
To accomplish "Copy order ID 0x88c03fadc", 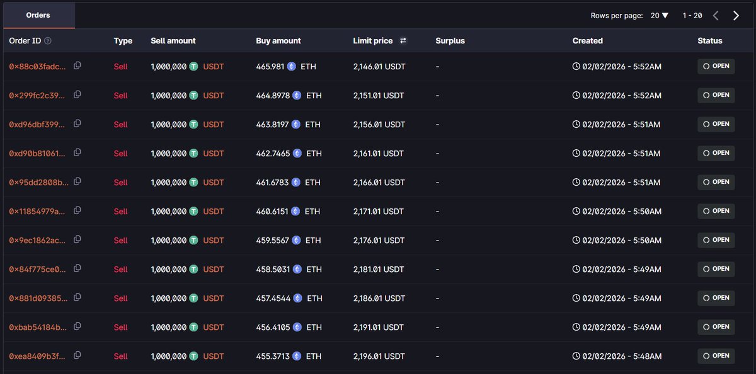I will 77,65.
